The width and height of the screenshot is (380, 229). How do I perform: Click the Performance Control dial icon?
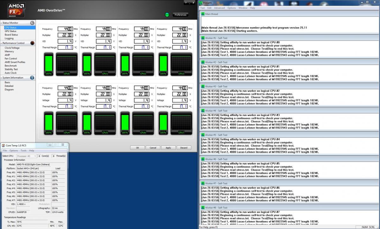click(x=32, y=43)
